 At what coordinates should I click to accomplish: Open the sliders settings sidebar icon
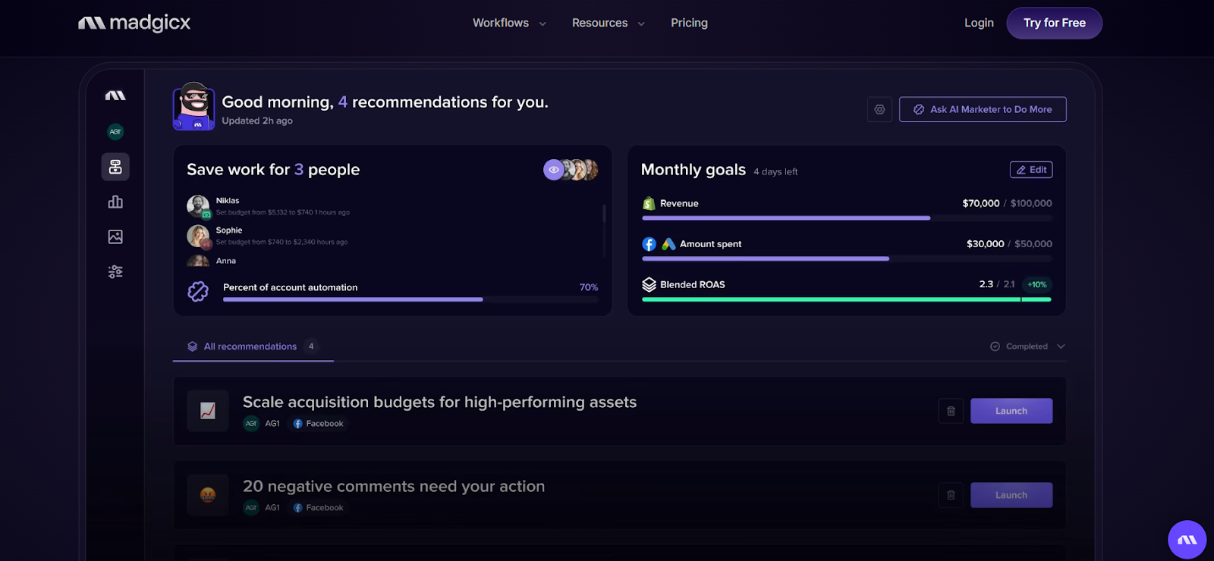tap(115, 271)
